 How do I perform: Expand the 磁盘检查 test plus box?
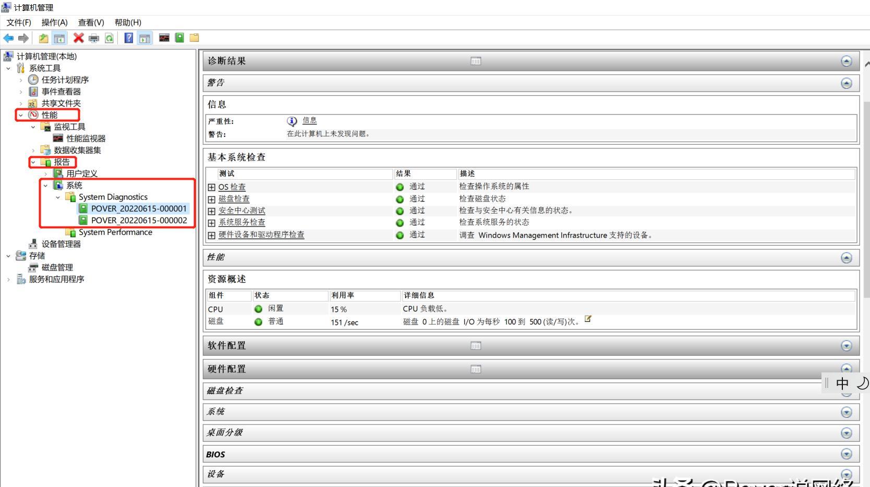(x=211, y=199)
